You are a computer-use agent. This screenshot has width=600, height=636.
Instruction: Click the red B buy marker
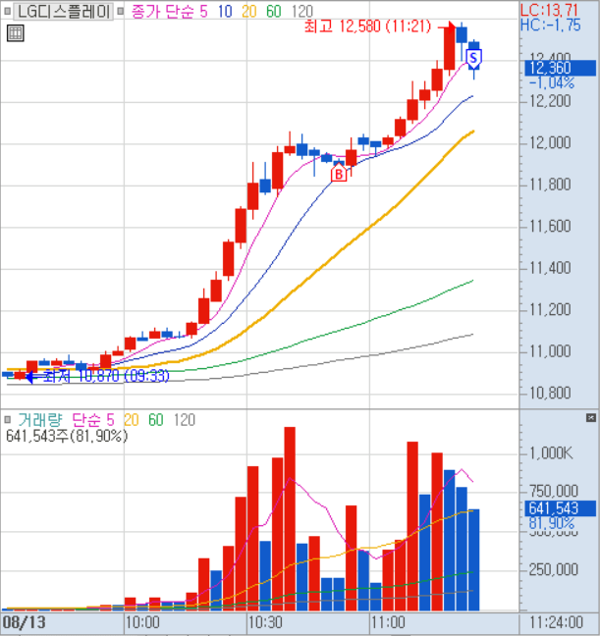(339, 174)
